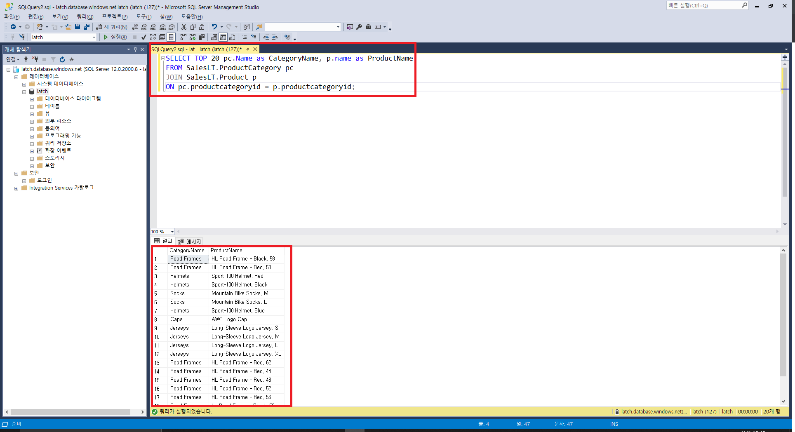Open Activity Monitor in Object Explorer
795x432 pixels.
click(x=71, y=59)
